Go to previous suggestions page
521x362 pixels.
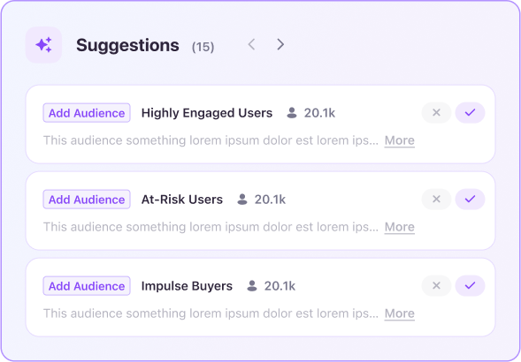(x=251, y=44)
